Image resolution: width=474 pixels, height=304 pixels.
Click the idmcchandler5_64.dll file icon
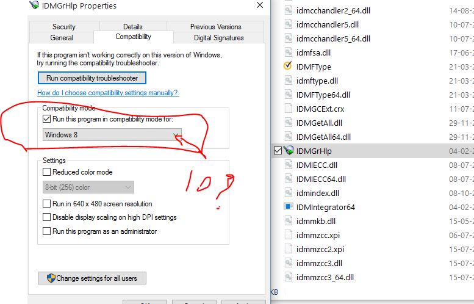(x=289, y=38)
